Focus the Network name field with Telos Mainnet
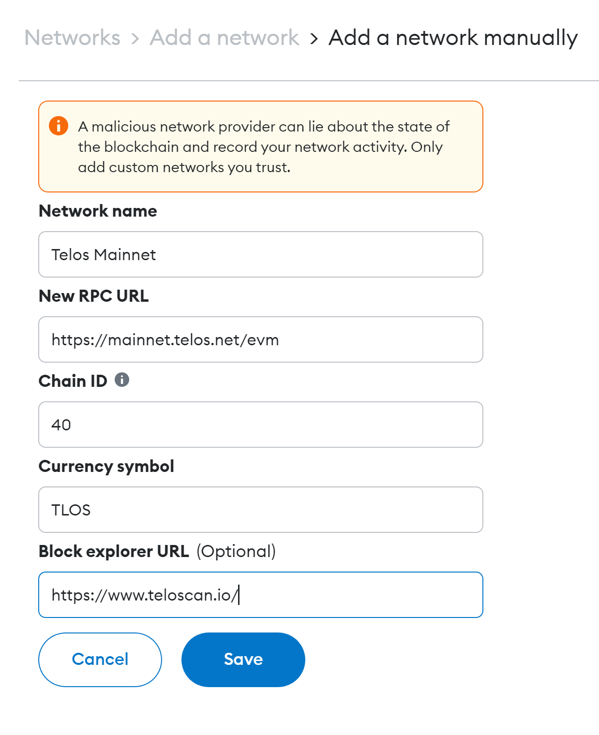 [260, 254]
